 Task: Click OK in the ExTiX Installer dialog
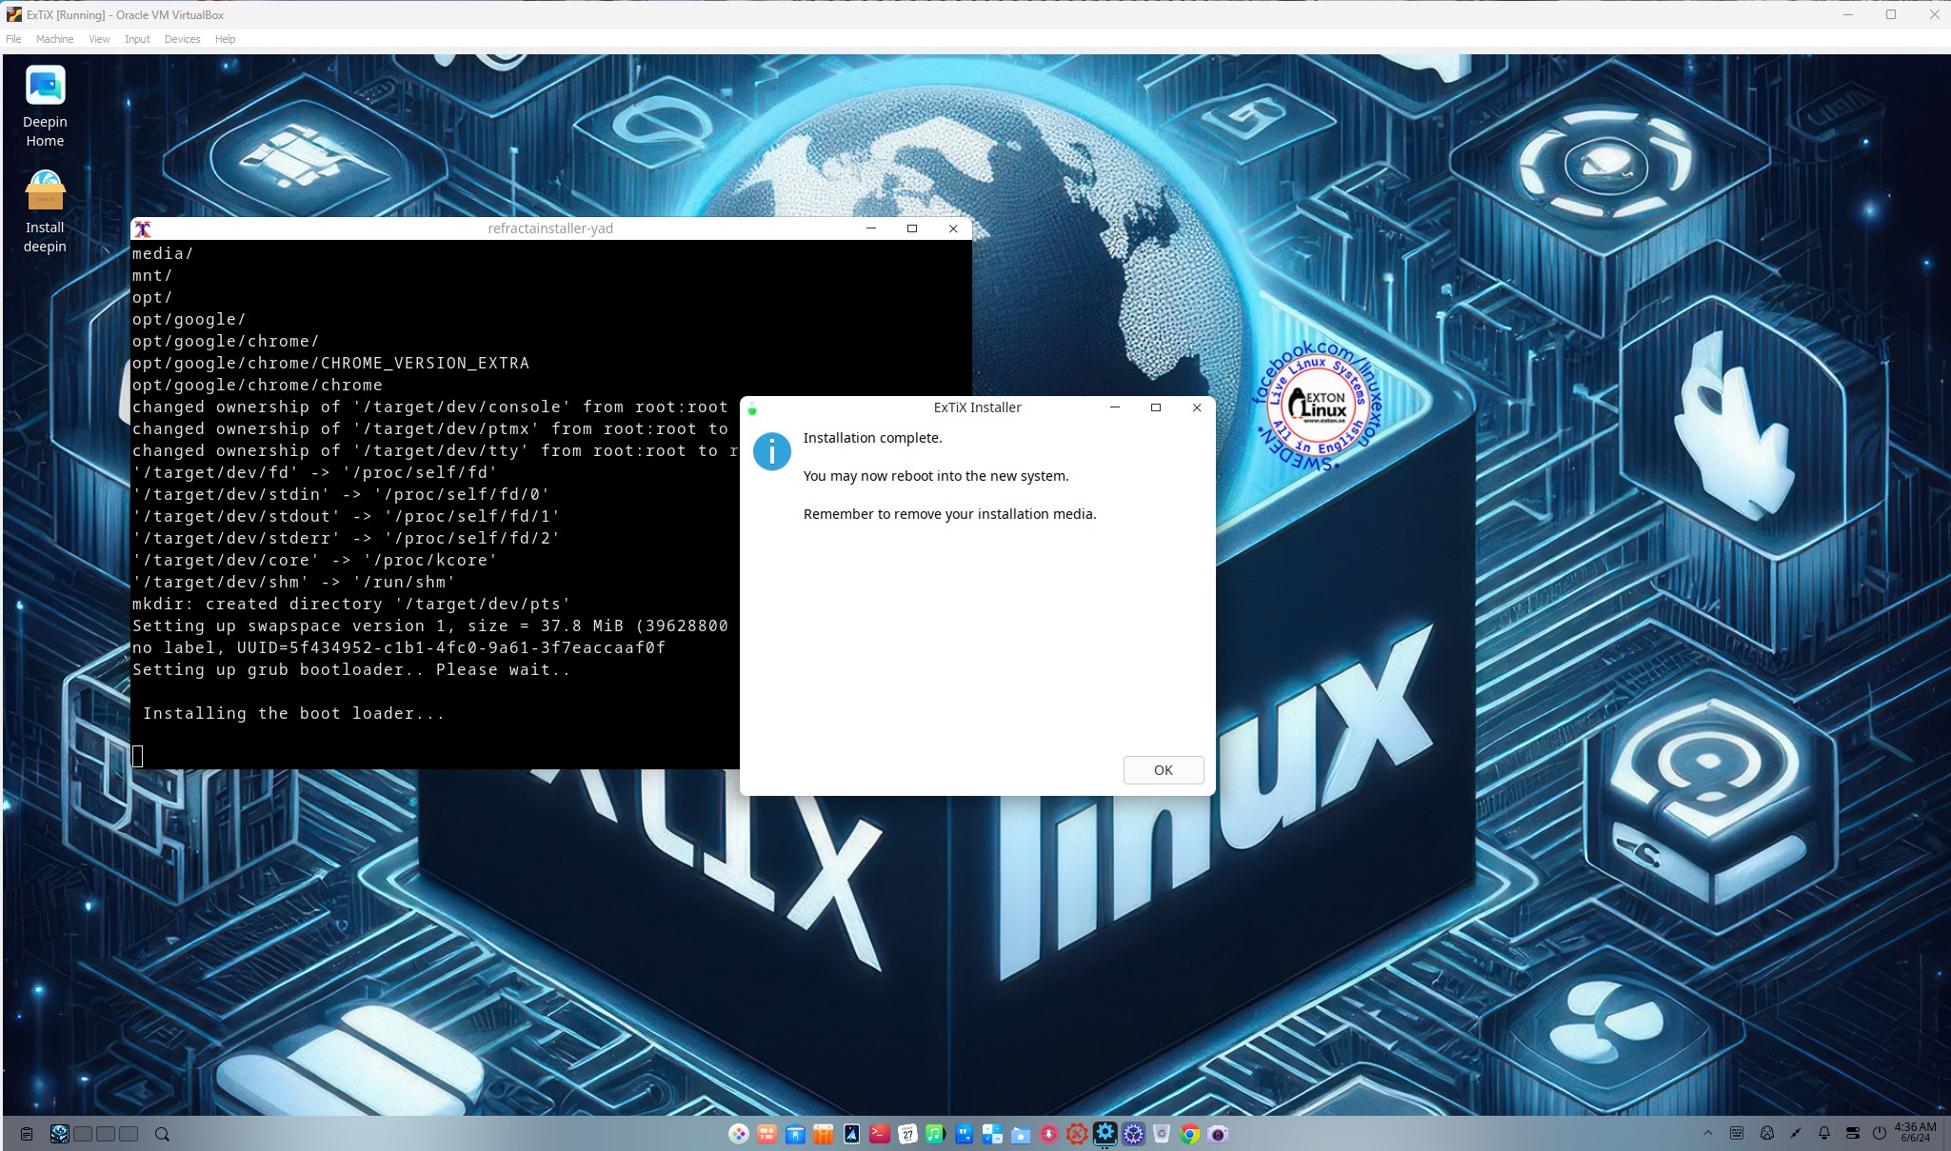(x=1163, y=770)
